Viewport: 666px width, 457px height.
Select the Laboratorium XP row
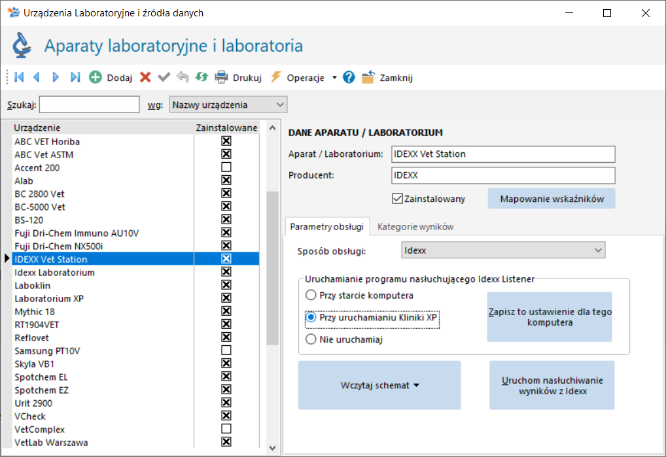tap(135, 298)
